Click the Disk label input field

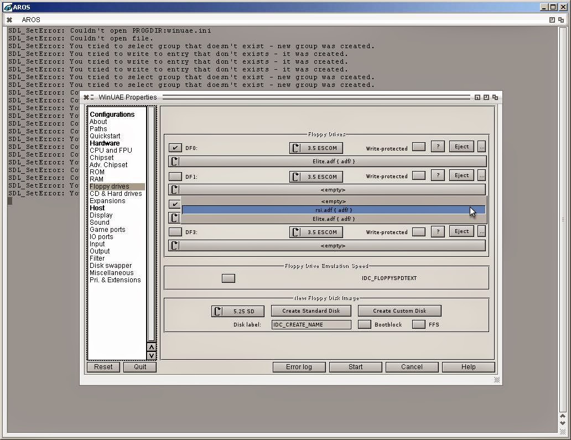[x=312, y=324]
